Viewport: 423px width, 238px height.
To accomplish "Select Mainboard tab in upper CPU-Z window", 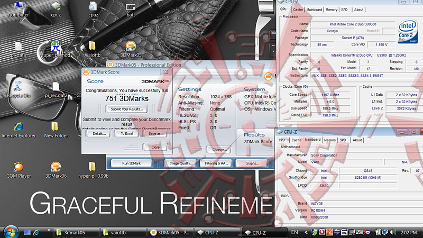I will [x=314, y=10].
